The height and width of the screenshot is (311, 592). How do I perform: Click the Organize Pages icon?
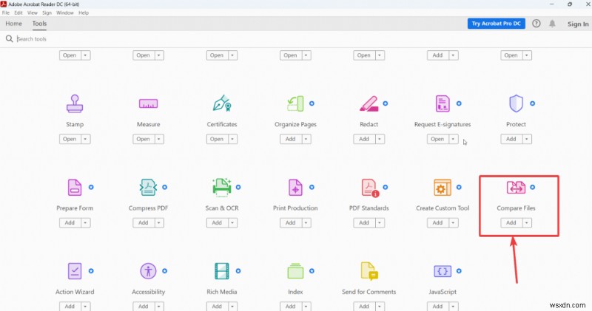[295, 103]
